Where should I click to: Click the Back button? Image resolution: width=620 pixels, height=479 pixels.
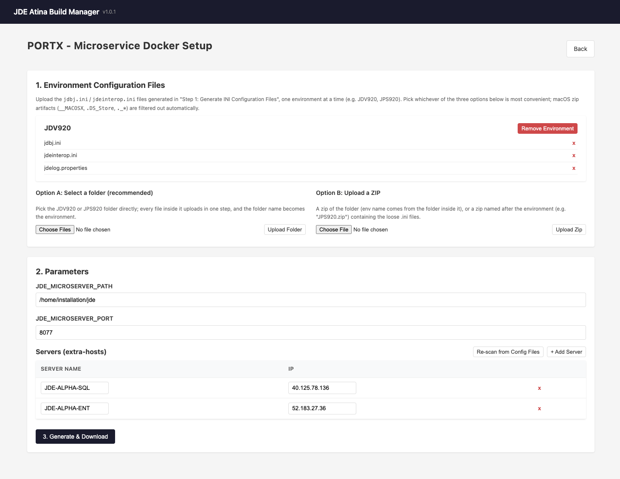coord(580,49)
